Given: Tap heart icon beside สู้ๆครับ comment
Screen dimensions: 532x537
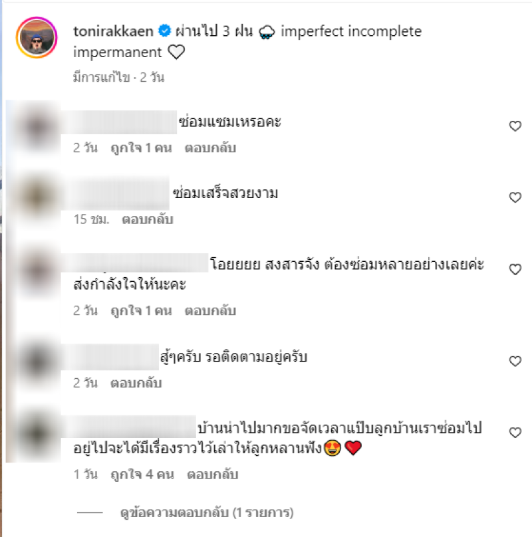Looking at the screenshot, I should pos(515,361).
